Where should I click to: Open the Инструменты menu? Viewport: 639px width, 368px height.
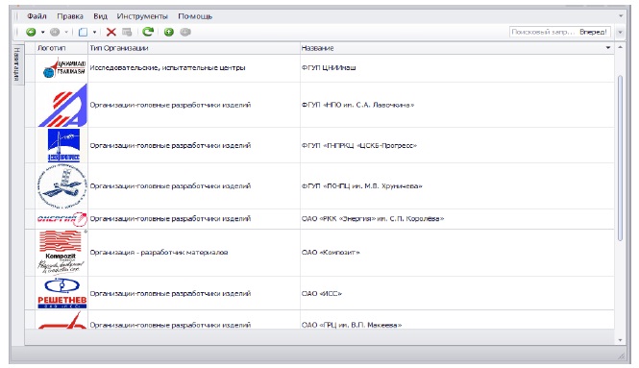(142, 16)
